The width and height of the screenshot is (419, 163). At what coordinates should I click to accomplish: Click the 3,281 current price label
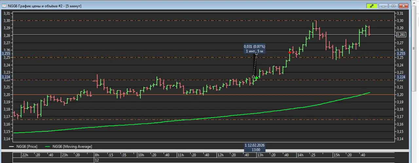[x=401, y=35]
